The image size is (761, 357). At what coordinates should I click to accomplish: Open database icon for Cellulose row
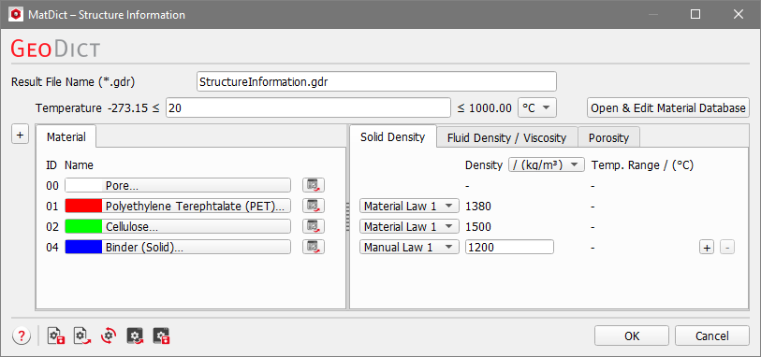tap(313, 226)
